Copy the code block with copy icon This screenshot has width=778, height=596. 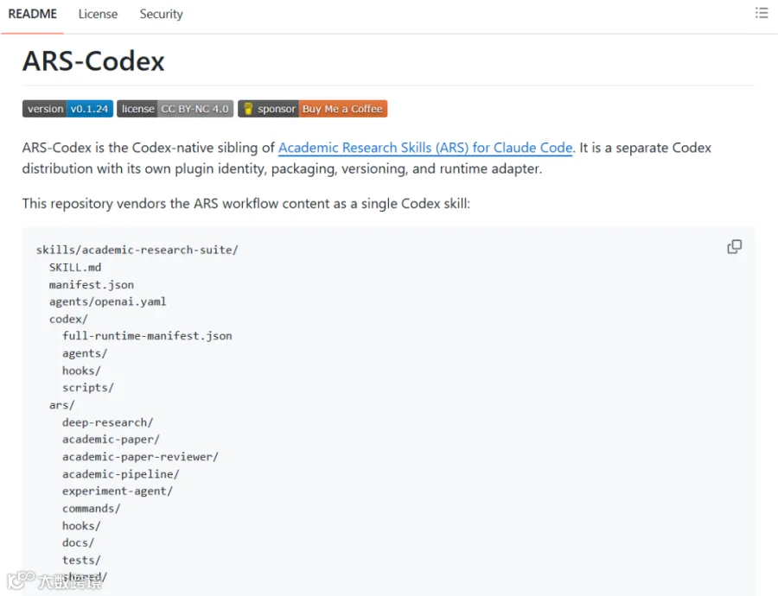pyautogui.click(x=734, y=246)
